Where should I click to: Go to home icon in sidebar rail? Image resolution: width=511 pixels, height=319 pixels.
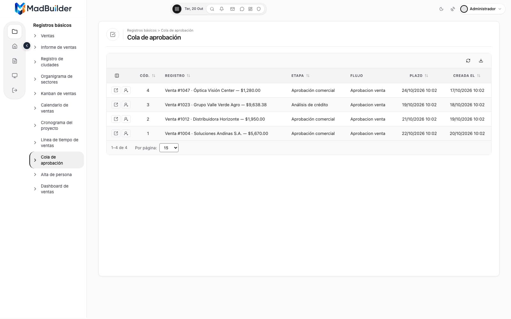15,46
